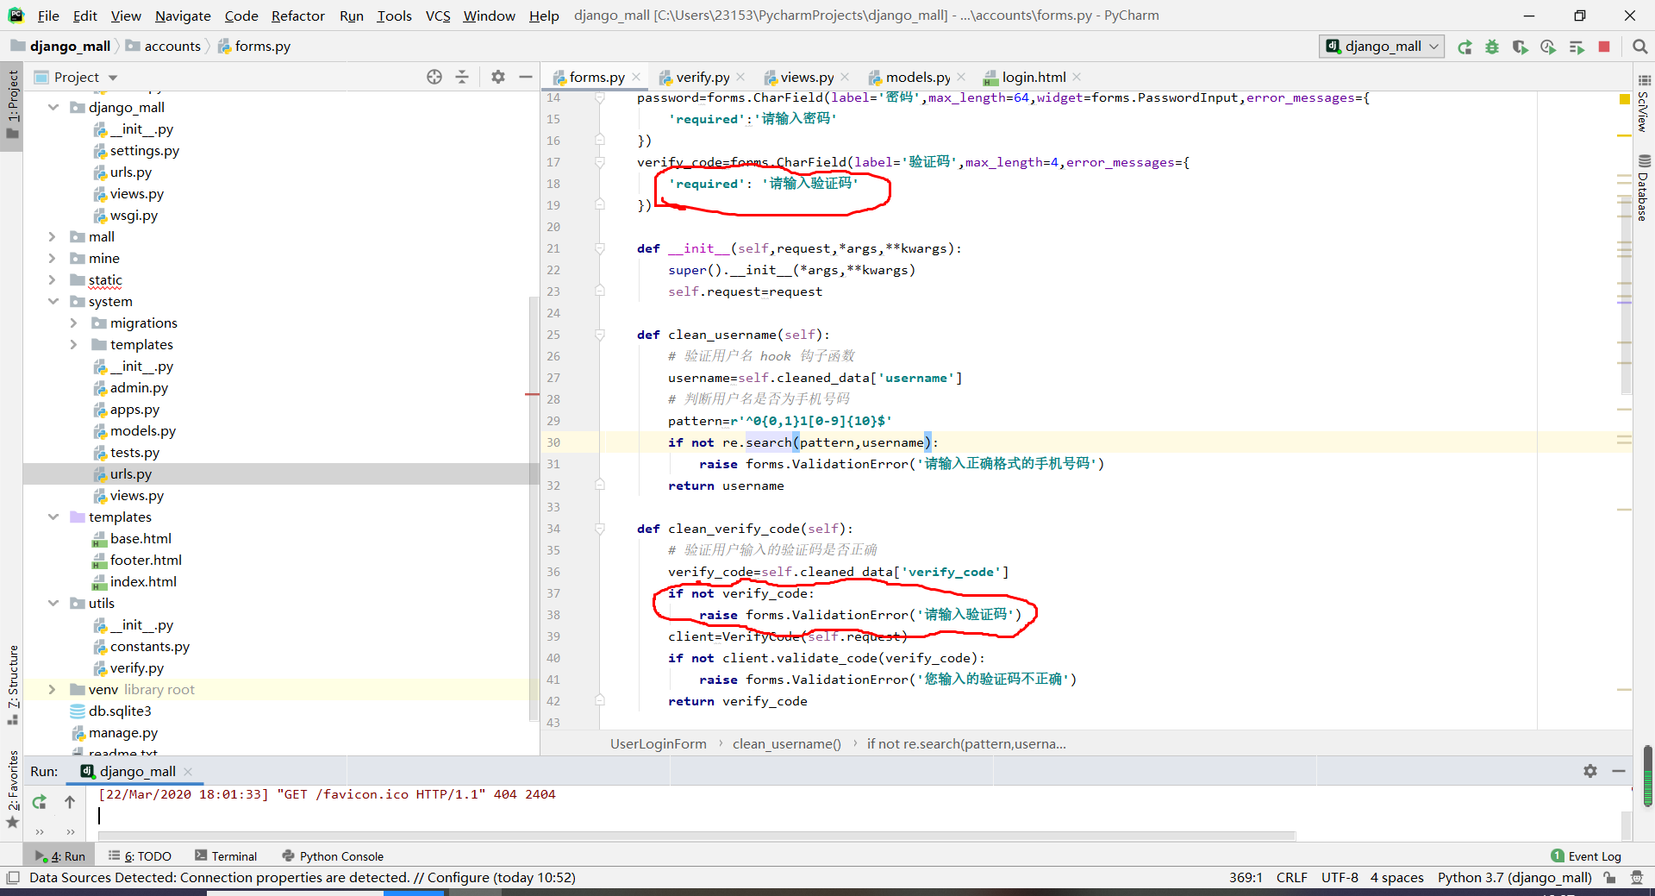This screenshot has width=1655, height=896.
Task: Click the Project panel vertical scrollbar
Action: [534, 509]
